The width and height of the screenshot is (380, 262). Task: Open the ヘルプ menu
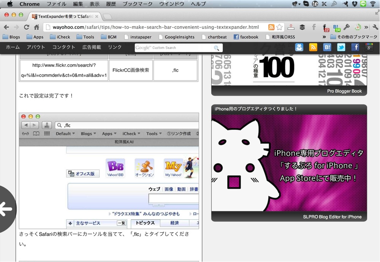(x=198, y=4)
